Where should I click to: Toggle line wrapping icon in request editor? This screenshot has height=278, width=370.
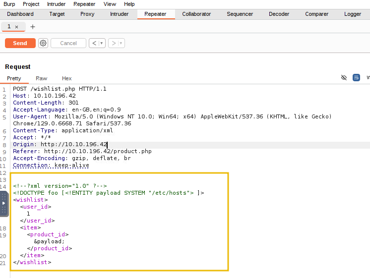356,78
